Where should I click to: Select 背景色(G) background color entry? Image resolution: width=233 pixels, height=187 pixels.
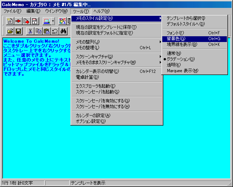(x=195, y=39)
